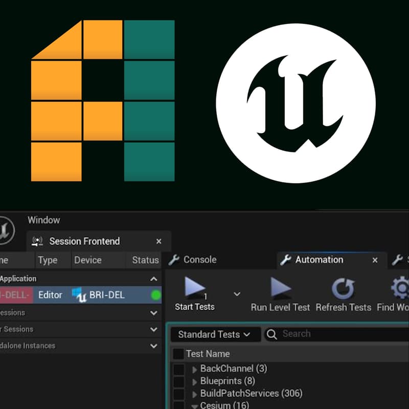409x409 pixels.
Task: Collapse the Application section chevron
Action: click(x=154, y=279)
